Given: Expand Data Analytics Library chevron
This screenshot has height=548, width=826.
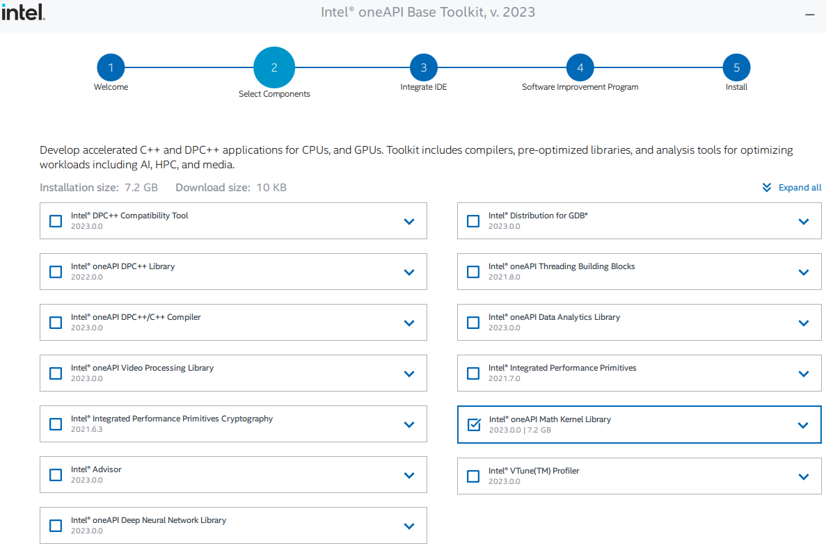Looking at the screenshot, I should tap(803, 323).
